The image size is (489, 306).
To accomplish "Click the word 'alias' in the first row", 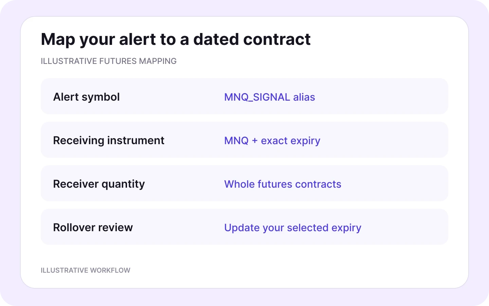I will tap(304, 97).
